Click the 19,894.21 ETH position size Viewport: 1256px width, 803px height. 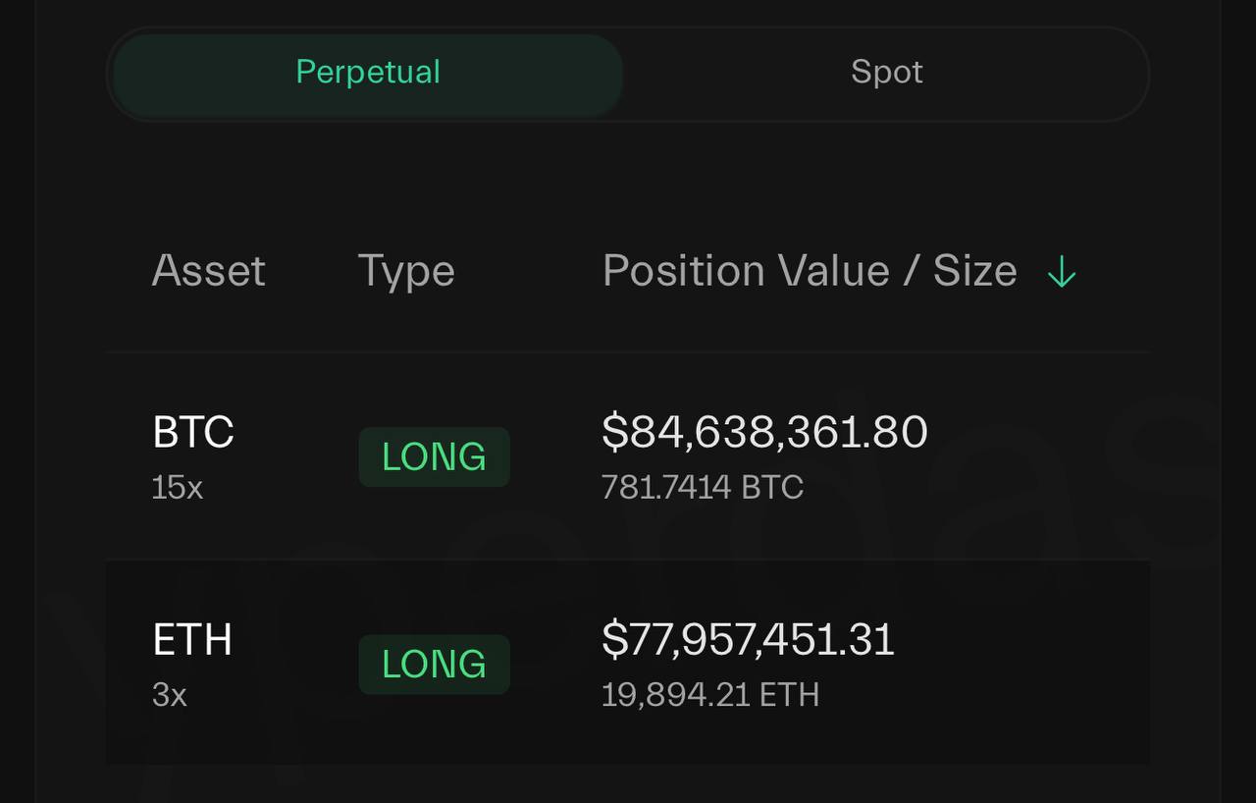click(710, 696)
